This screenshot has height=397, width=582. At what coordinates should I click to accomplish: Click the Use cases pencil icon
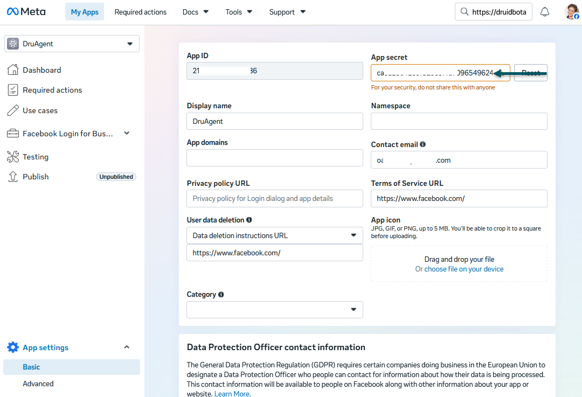click(13, 110)
